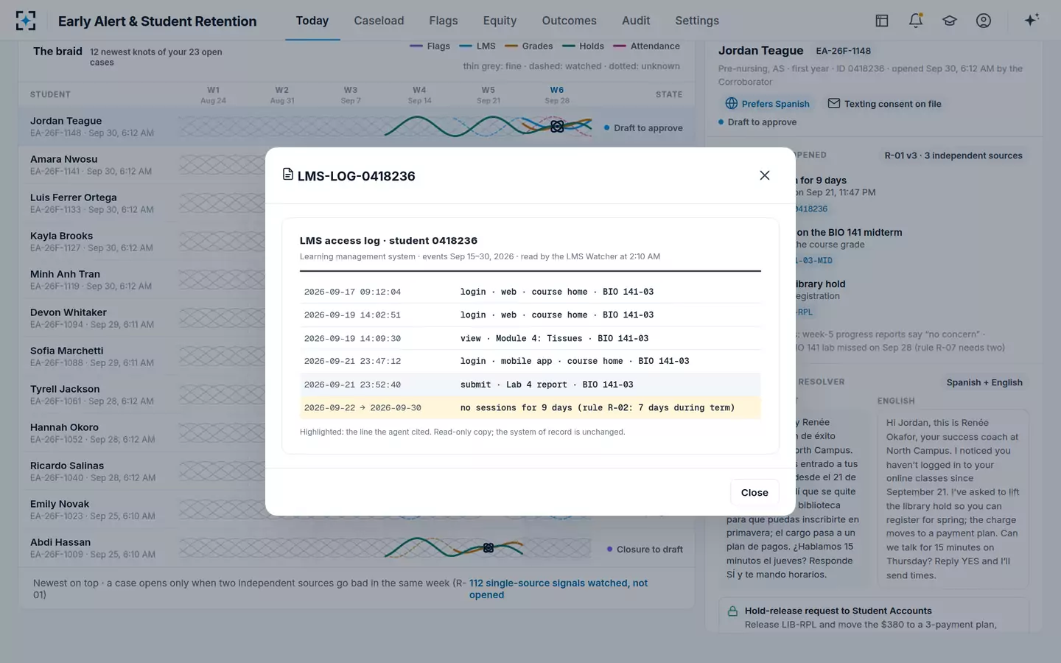Click the Draft to approve state in Jordan's row
Screen dimensions: 1061x663
[x=643, y=128]
